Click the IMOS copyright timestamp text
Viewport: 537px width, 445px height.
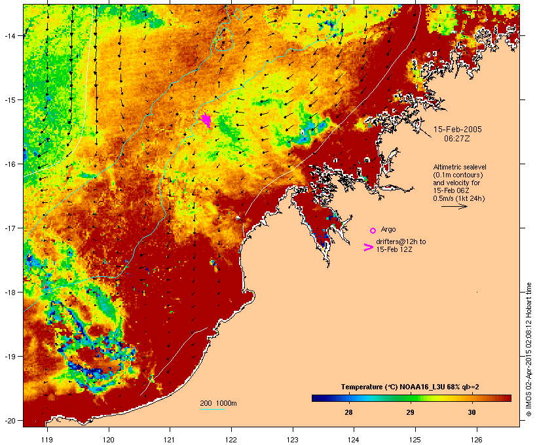pyautogui.click(x=528, y=349)
